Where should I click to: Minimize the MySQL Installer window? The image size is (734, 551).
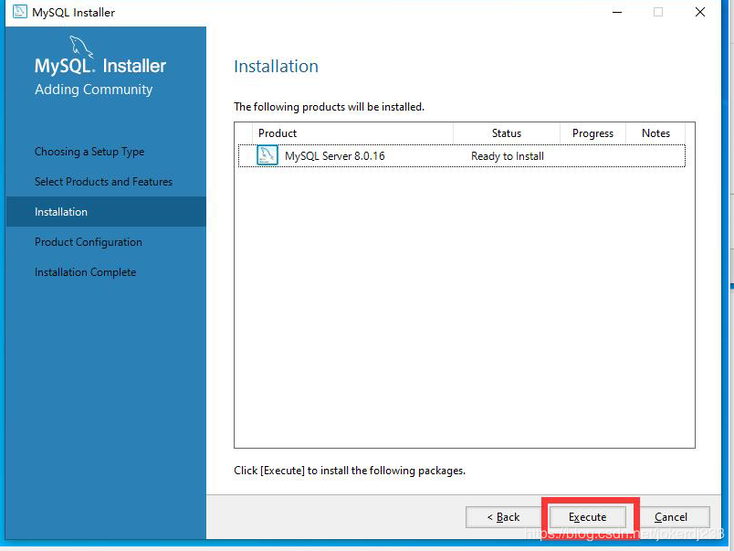point(617,12)
